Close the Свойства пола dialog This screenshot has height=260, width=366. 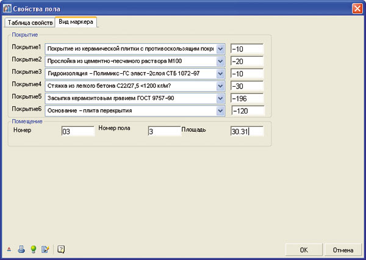(357, 8)
